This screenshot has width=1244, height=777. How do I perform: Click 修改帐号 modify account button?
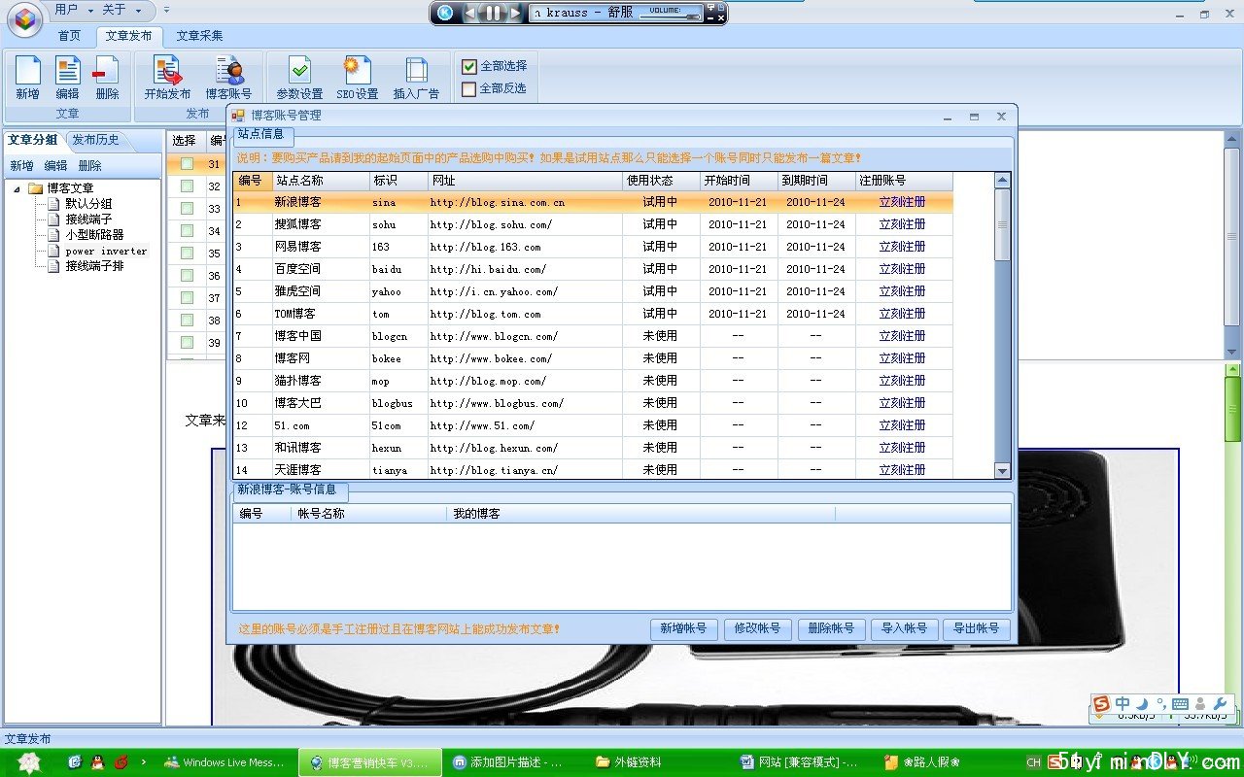point(757,629)
